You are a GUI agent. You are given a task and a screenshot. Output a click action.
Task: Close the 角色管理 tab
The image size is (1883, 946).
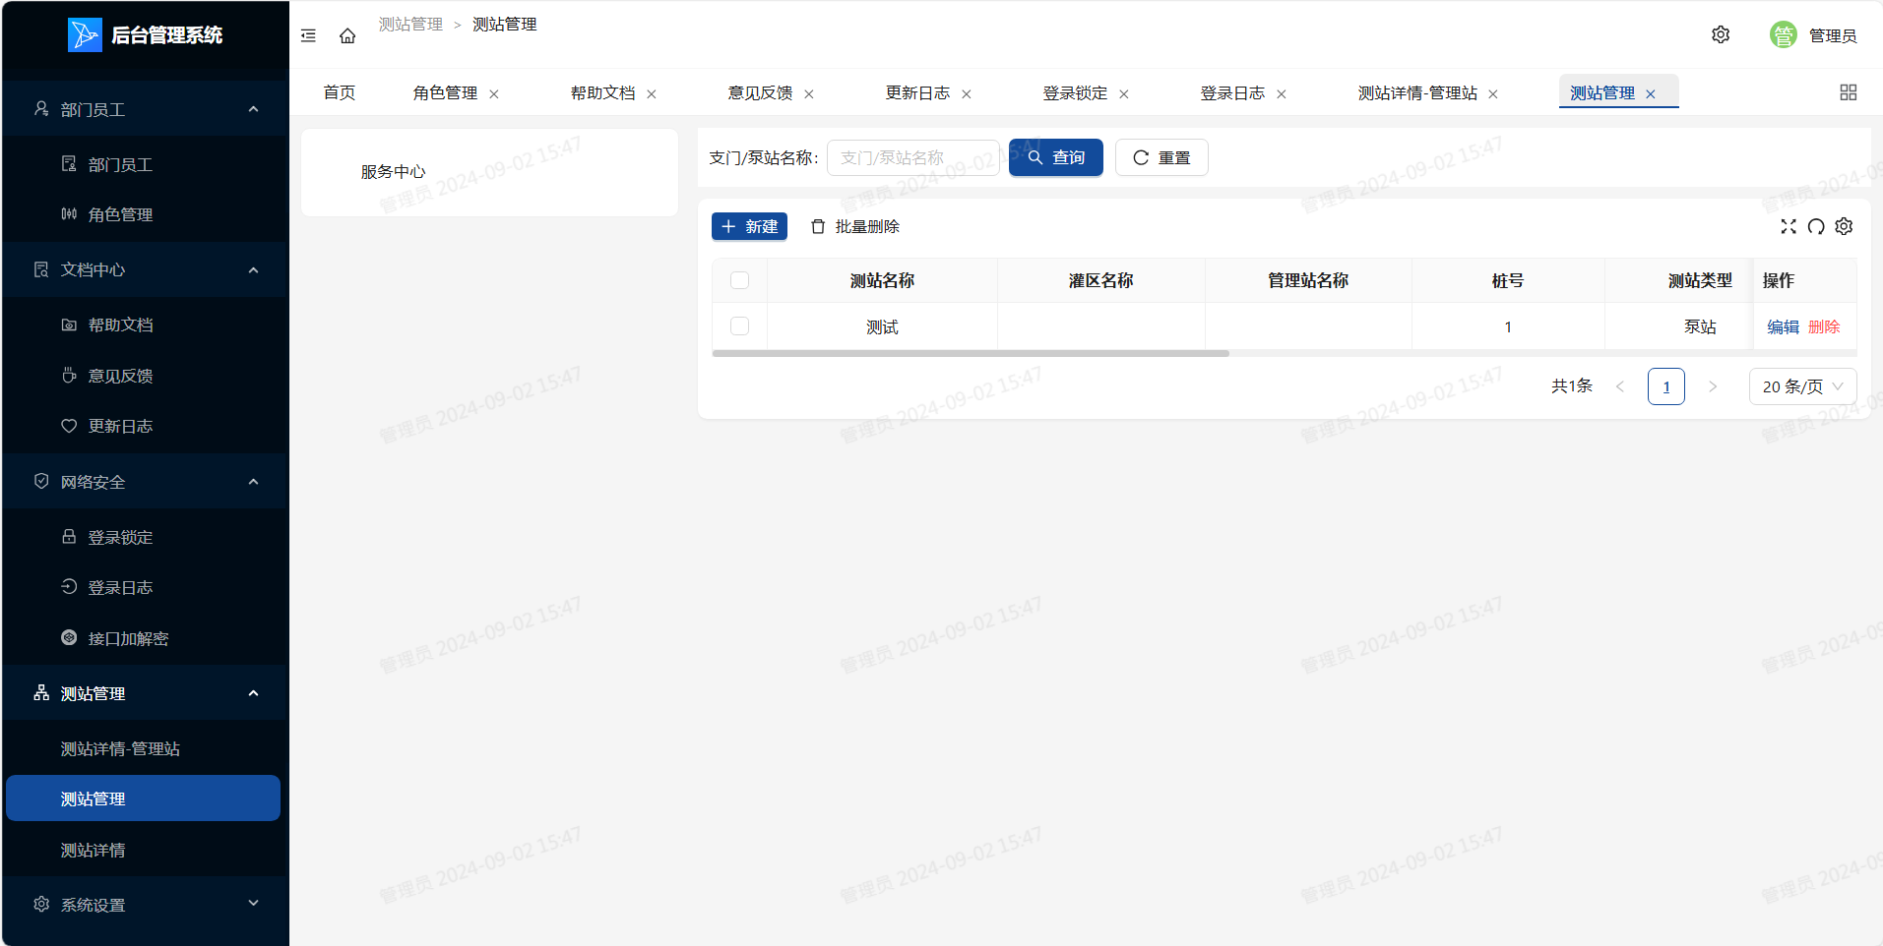(494, 94)
